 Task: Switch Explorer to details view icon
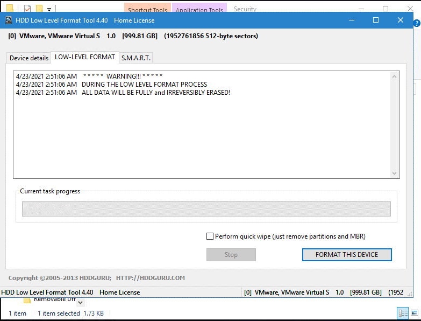[x=403, y=313]
